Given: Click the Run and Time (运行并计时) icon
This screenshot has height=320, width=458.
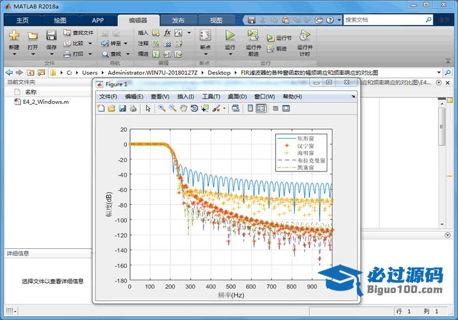Looking at the screenshot, I should pos(305,36).
